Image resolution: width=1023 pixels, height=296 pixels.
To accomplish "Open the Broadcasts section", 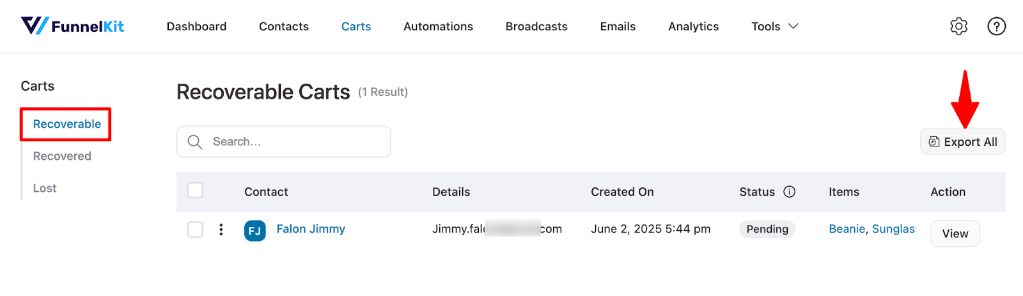I will click(x=536, y=26).
